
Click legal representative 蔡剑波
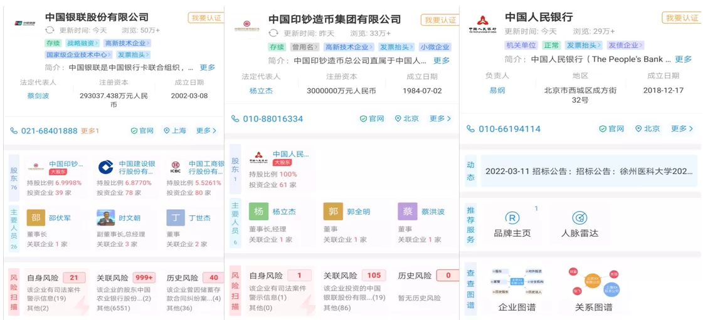[x=38, y=96]
